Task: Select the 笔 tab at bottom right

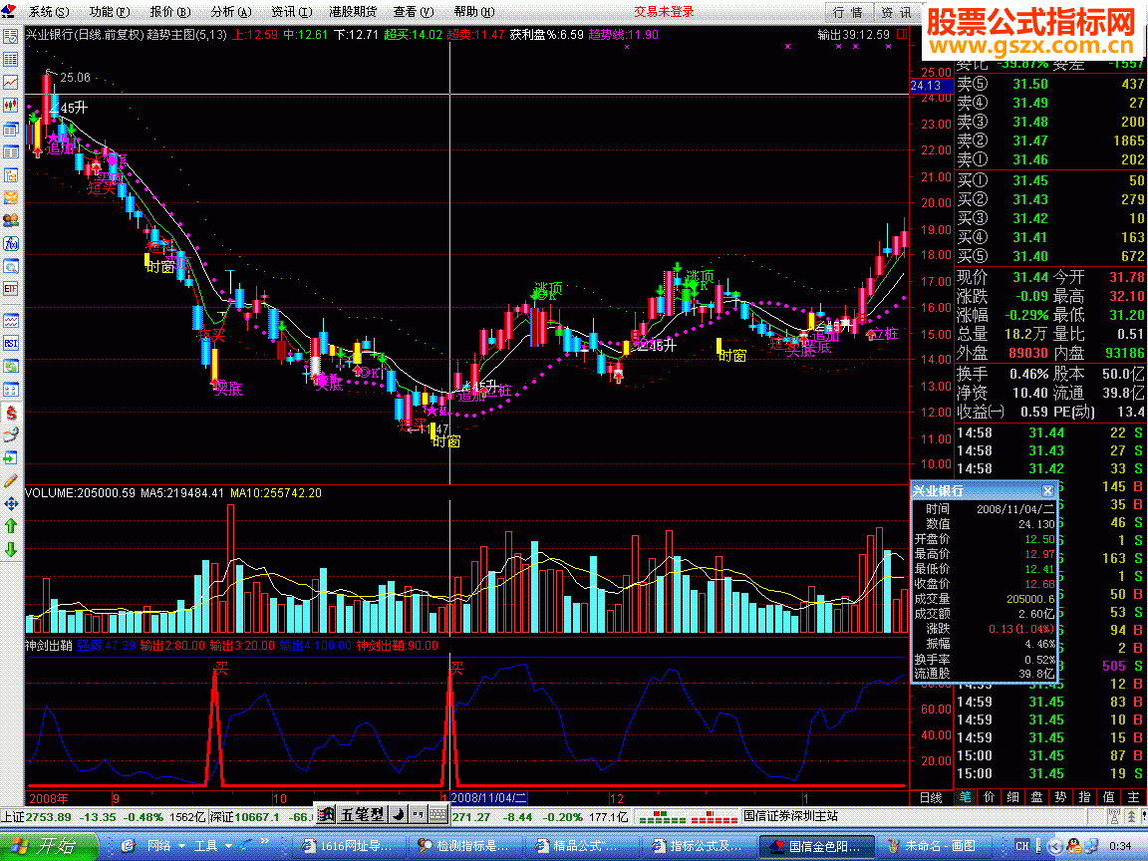Action: (965, 797)
